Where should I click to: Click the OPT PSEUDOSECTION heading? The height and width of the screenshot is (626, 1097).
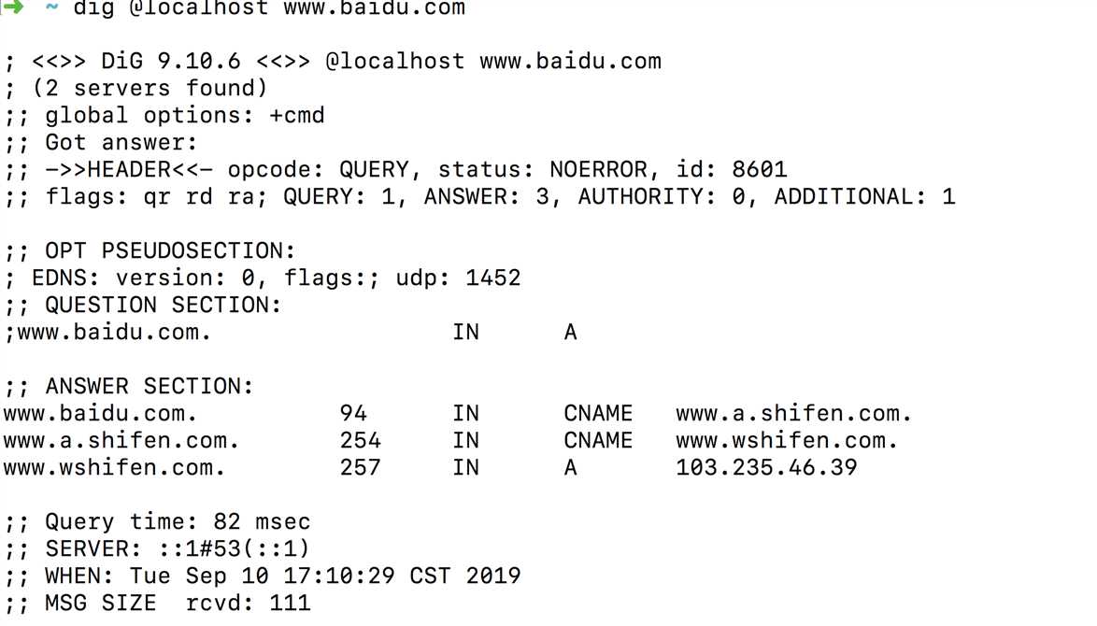(x=170, y=251)
